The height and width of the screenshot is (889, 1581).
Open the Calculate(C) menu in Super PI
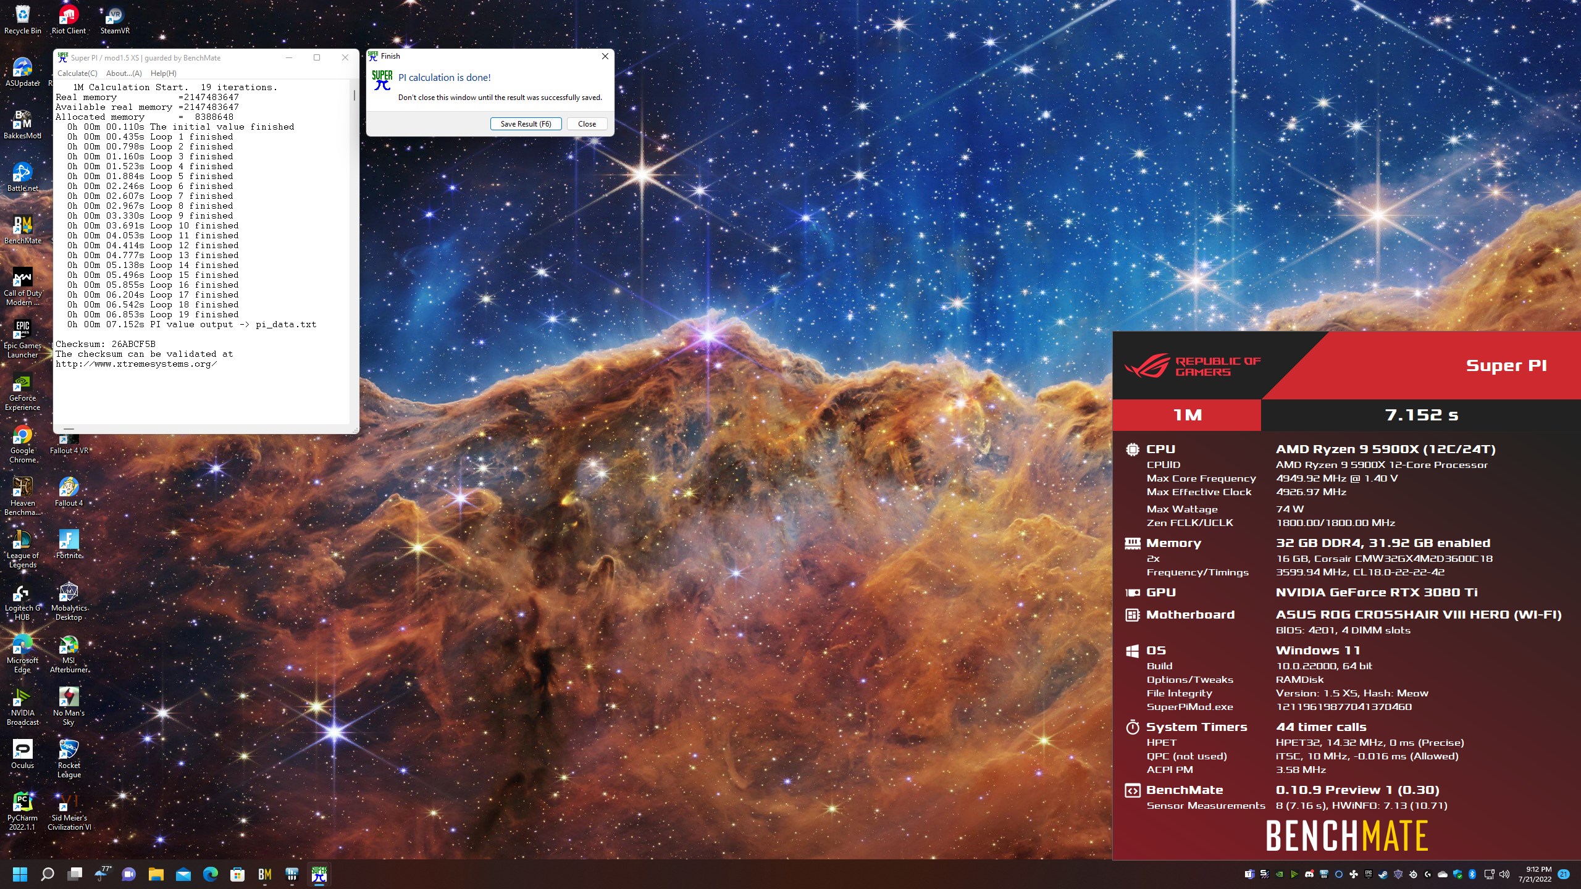point(77,73)
